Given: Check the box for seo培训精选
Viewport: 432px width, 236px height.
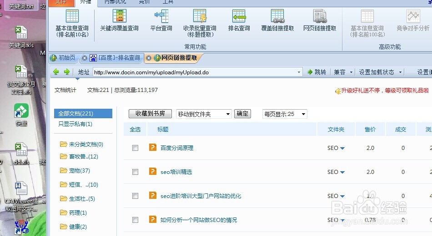Looking at the screenshot, I should [x=135, y=172].
